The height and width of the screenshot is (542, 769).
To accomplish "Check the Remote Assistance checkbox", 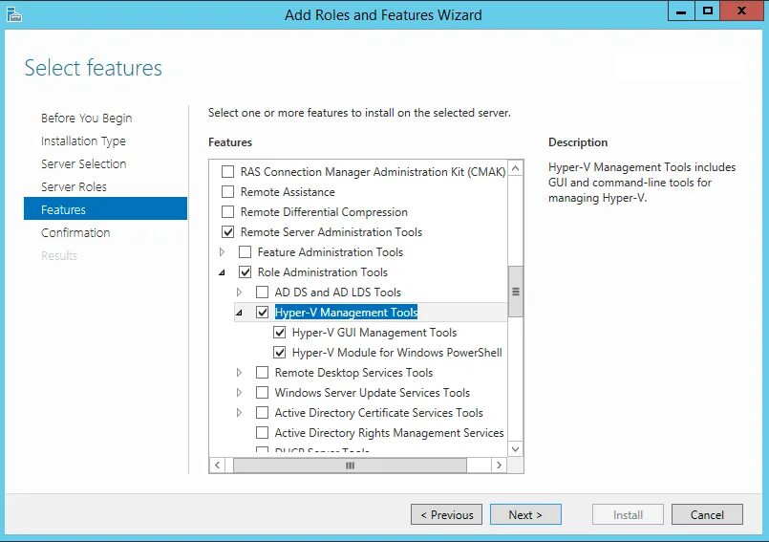I will pyautogui.click(x=227, y=192).
